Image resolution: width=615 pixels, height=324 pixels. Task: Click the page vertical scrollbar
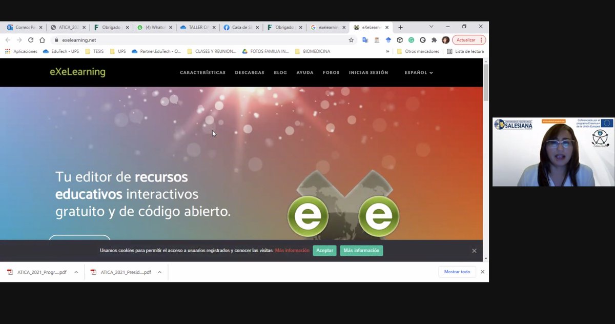(486, 83)
